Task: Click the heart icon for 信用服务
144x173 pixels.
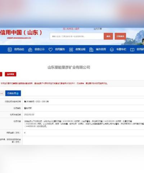Action: point(50,50)
